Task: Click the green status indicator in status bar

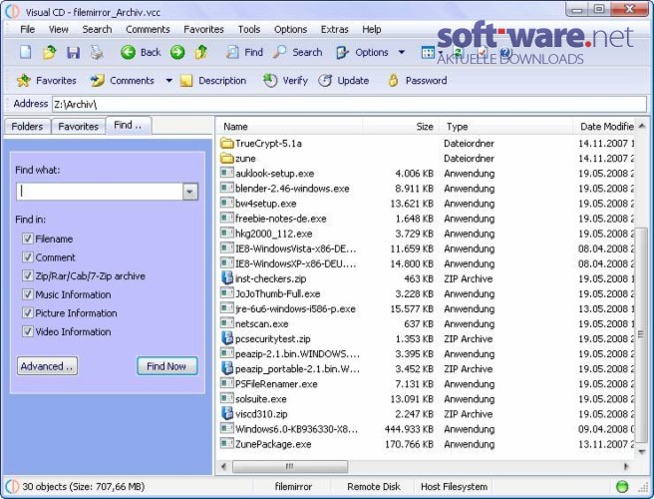Action: [622, 486]
